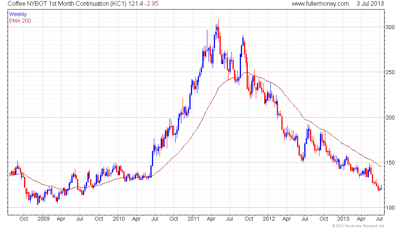Click the 150 price axis label
Screen dimensions: 420x229
click(x=391, y=163)
